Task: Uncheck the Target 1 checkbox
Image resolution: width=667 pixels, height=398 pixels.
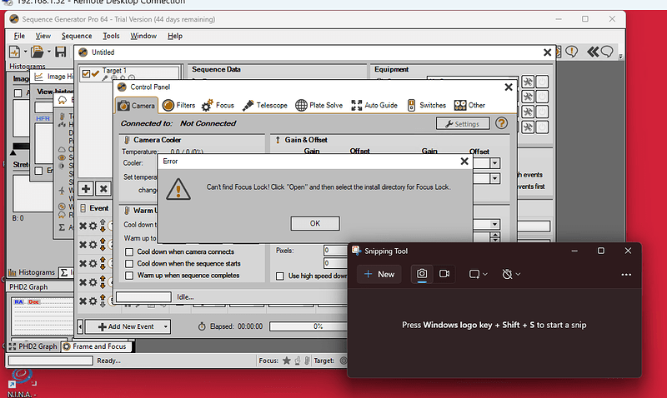Action: point(86,74)
